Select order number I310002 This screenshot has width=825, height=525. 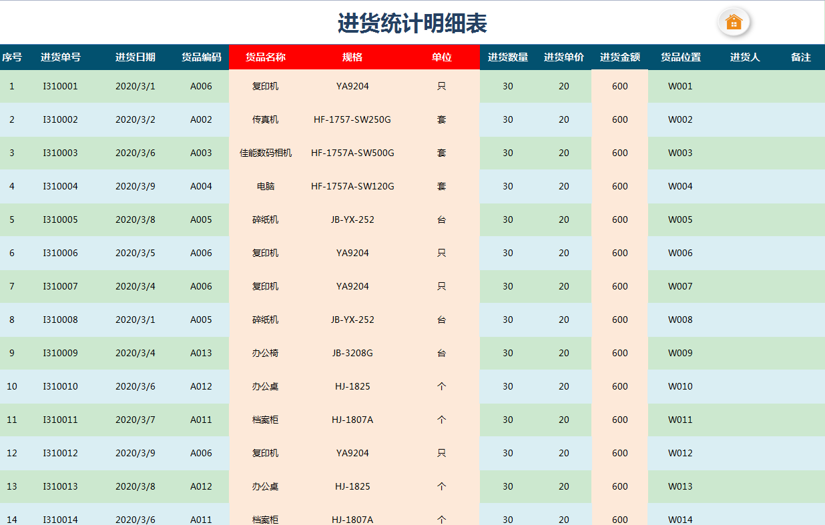[61, 119]
